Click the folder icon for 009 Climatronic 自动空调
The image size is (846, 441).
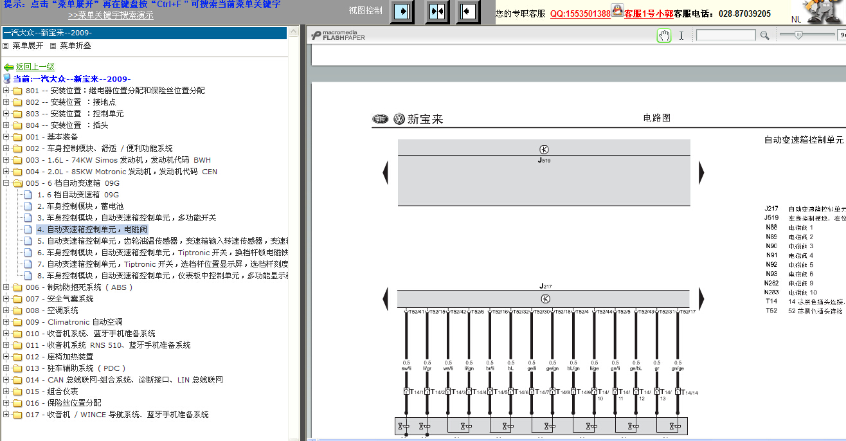(17, 322)
